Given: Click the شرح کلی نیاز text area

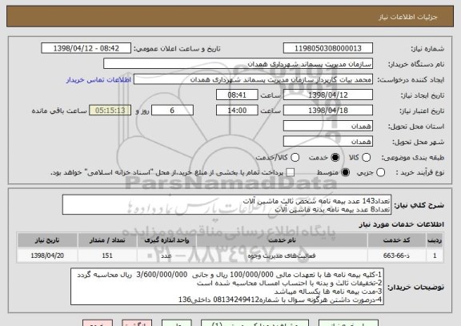Looking at the screenshot, I should point(226,205).
